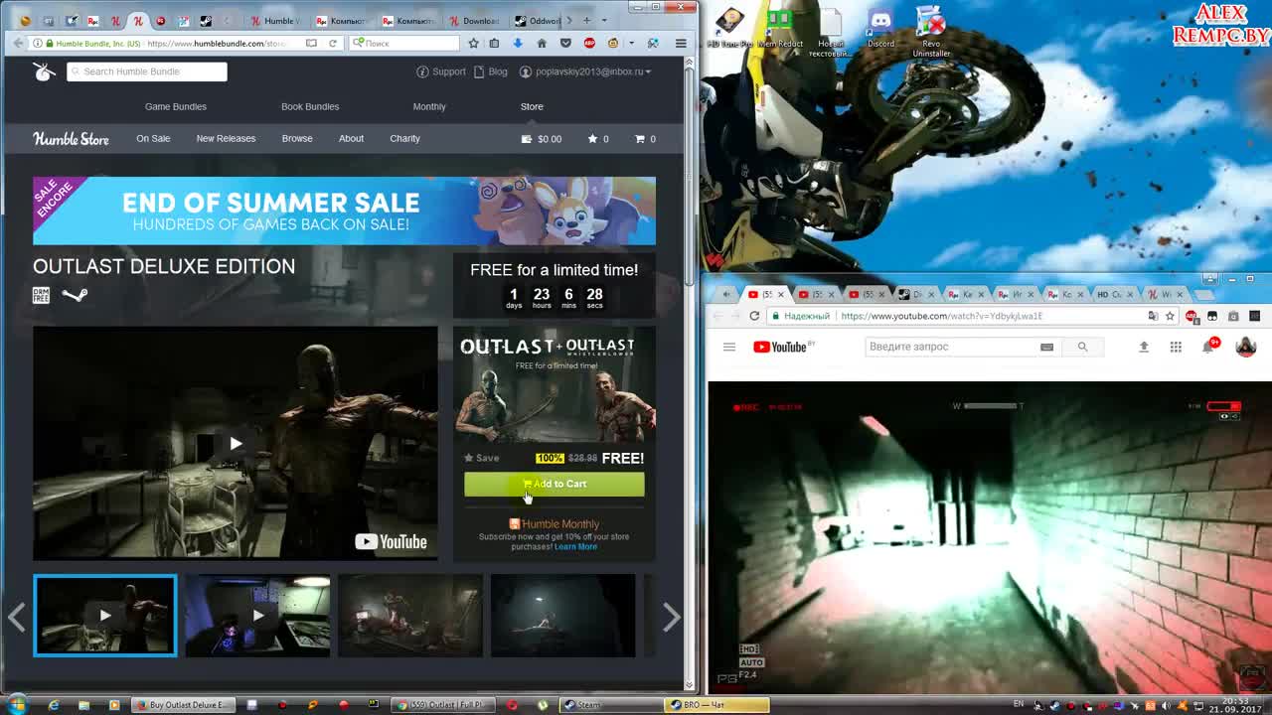
Task: Expand the poplavskiy2013 account dropdown
Action: 586,71
